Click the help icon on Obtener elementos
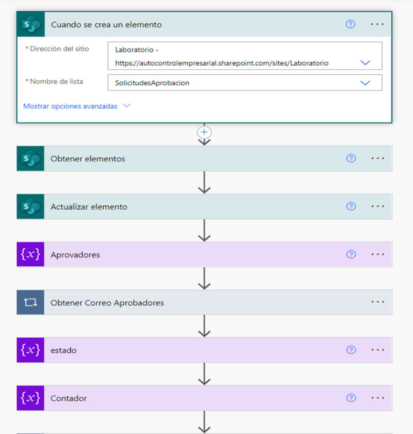 (x=351, y=158)
